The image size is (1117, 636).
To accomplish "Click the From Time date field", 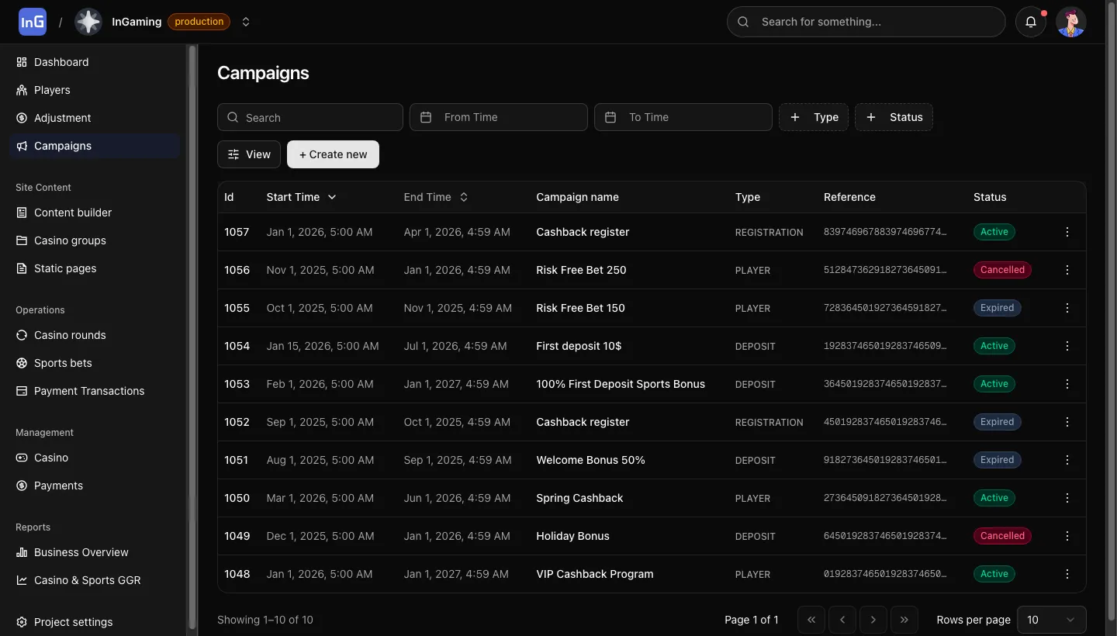I will pyautogui.click(x=499, y=117).
